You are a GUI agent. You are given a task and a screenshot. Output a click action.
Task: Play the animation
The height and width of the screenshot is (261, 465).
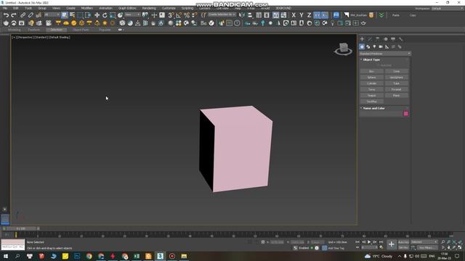[x=369, y=242]
